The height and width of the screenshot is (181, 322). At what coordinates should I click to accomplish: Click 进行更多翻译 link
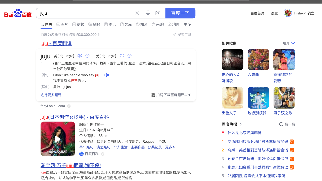[x=51, y=95]
